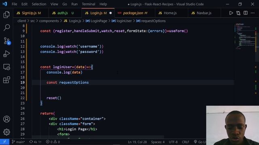Open the Run menu

coord(74,4)
